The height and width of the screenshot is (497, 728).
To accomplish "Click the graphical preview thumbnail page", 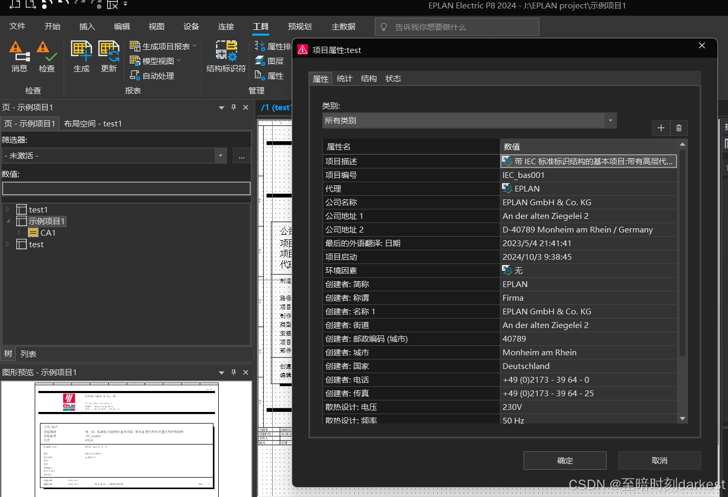I will point(126,439).
